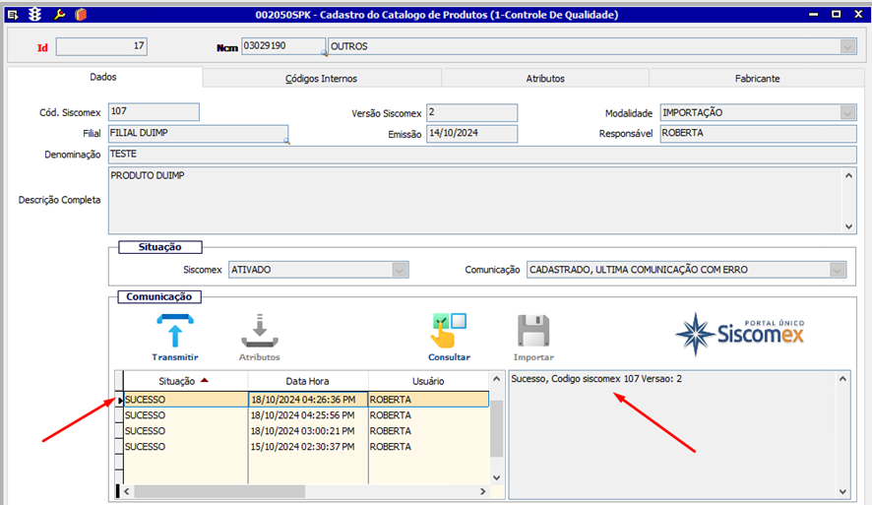Click the row selector of the first SUCESSO row
Viewport: 872px width, 505px height.
(x=119, y=400)
